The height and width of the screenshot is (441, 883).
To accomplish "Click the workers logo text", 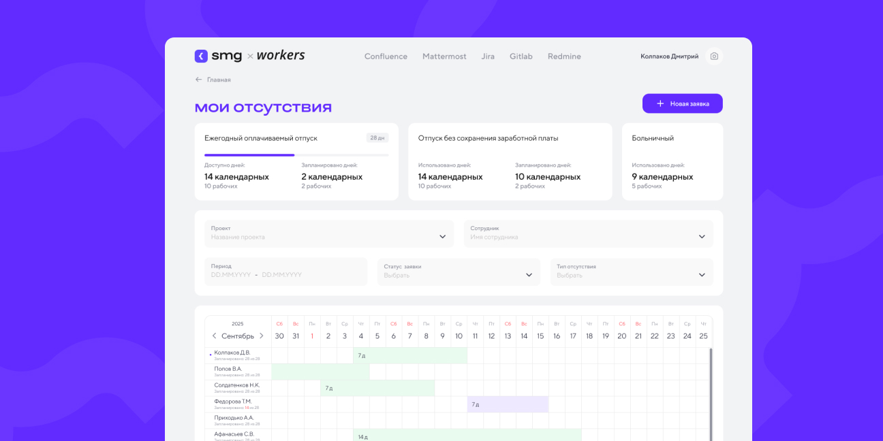I will [281, 56].
